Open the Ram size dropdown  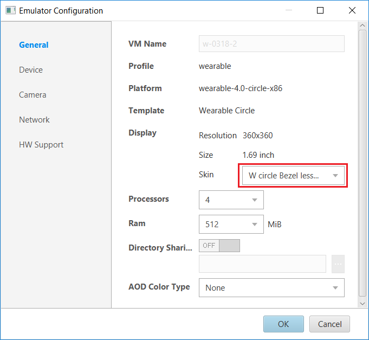coord(231,224)
